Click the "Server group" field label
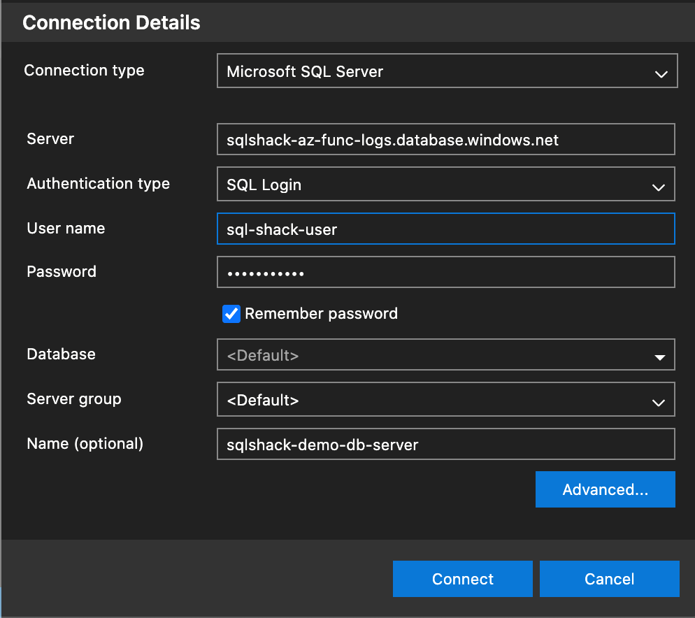695x618 pixels. pos(73,399)
